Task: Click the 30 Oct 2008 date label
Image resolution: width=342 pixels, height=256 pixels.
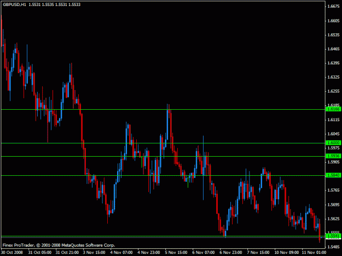Action: pos(12,253)
